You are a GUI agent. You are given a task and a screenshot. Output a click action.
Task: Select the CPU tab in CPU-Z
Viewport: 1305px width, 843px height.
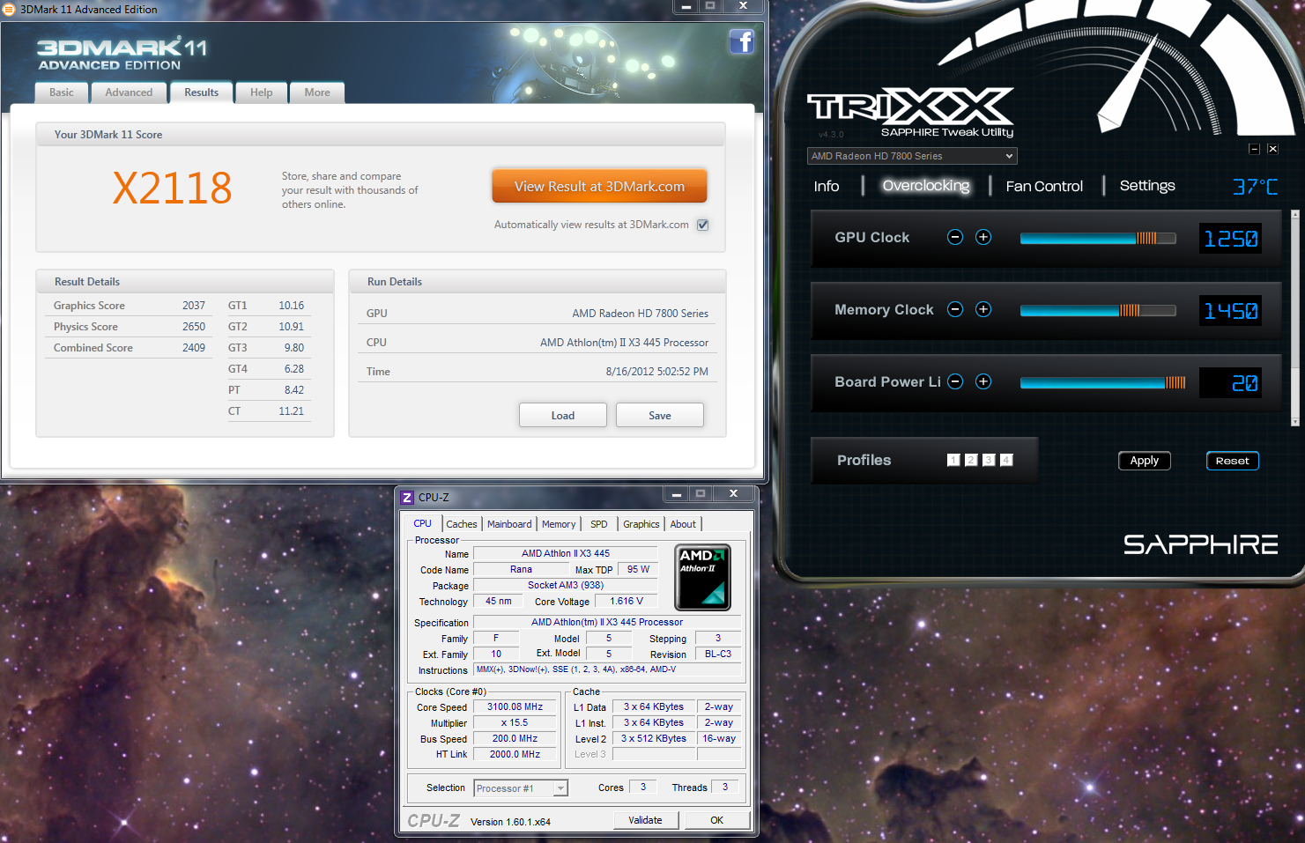pos(423,523)
